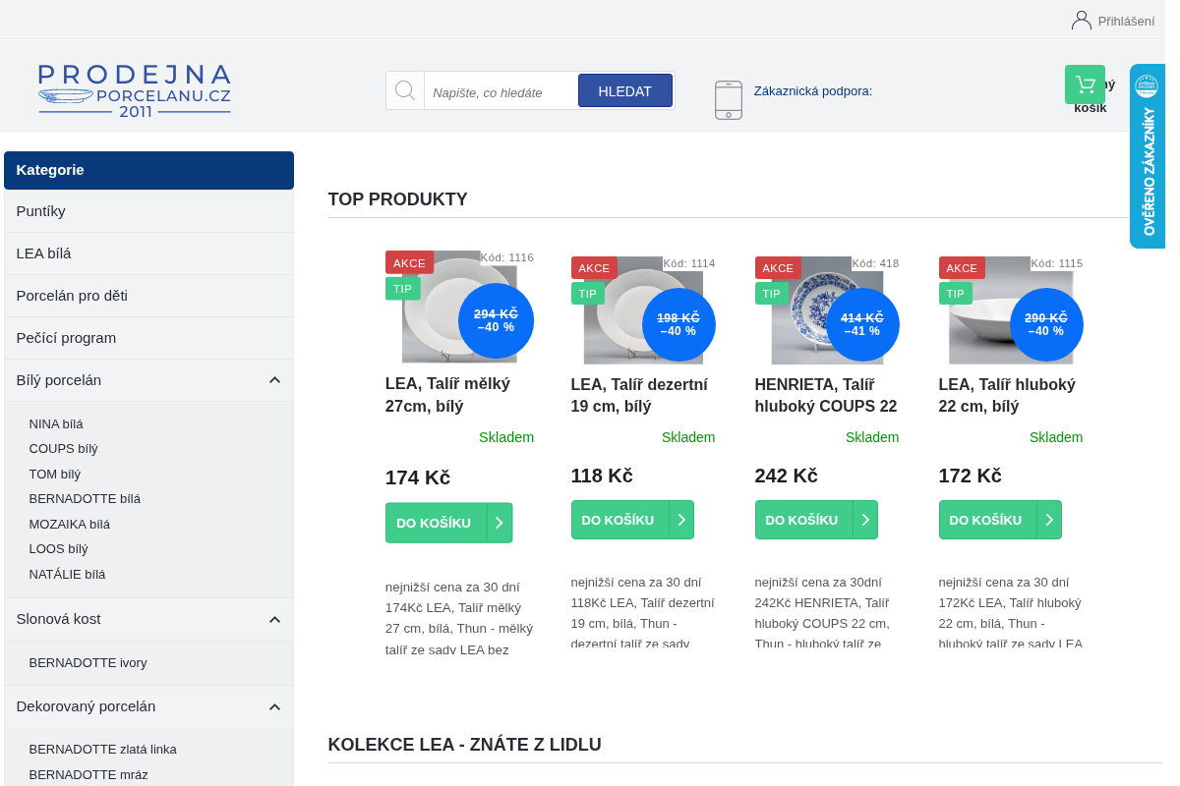The image size is (1180, 786).
Task: Click the magnifier search icon
Action: pyautogui.click(x=405, y=90)
